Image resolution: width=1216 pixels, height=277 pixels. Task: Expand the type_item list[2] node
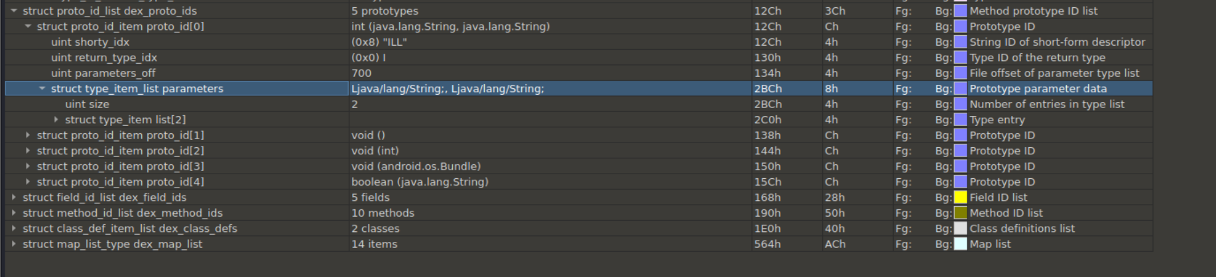(56, 120)
